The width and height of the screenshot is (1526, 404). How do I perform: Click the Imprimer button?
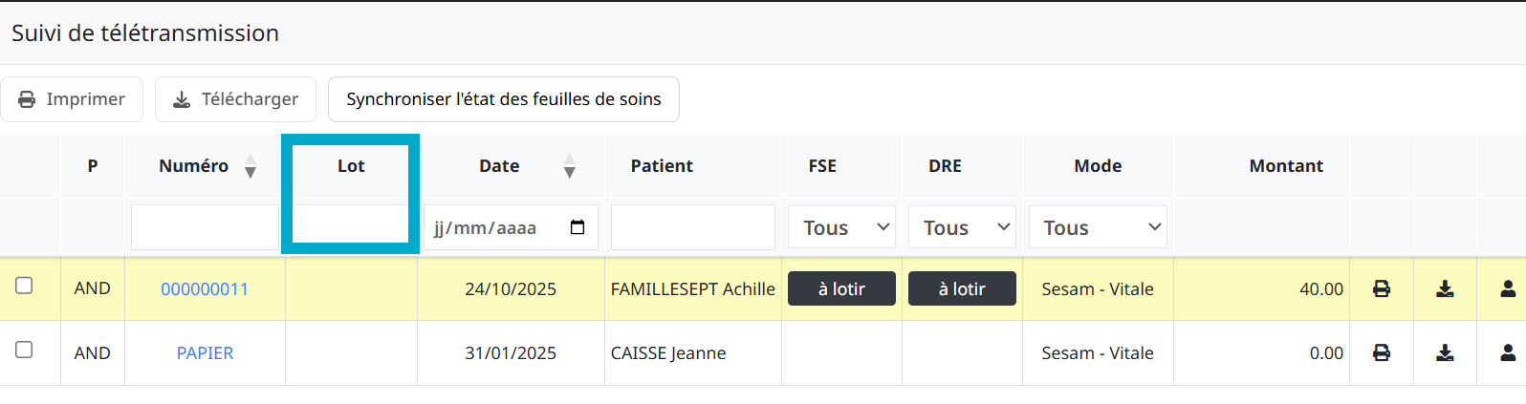point(72,99)
